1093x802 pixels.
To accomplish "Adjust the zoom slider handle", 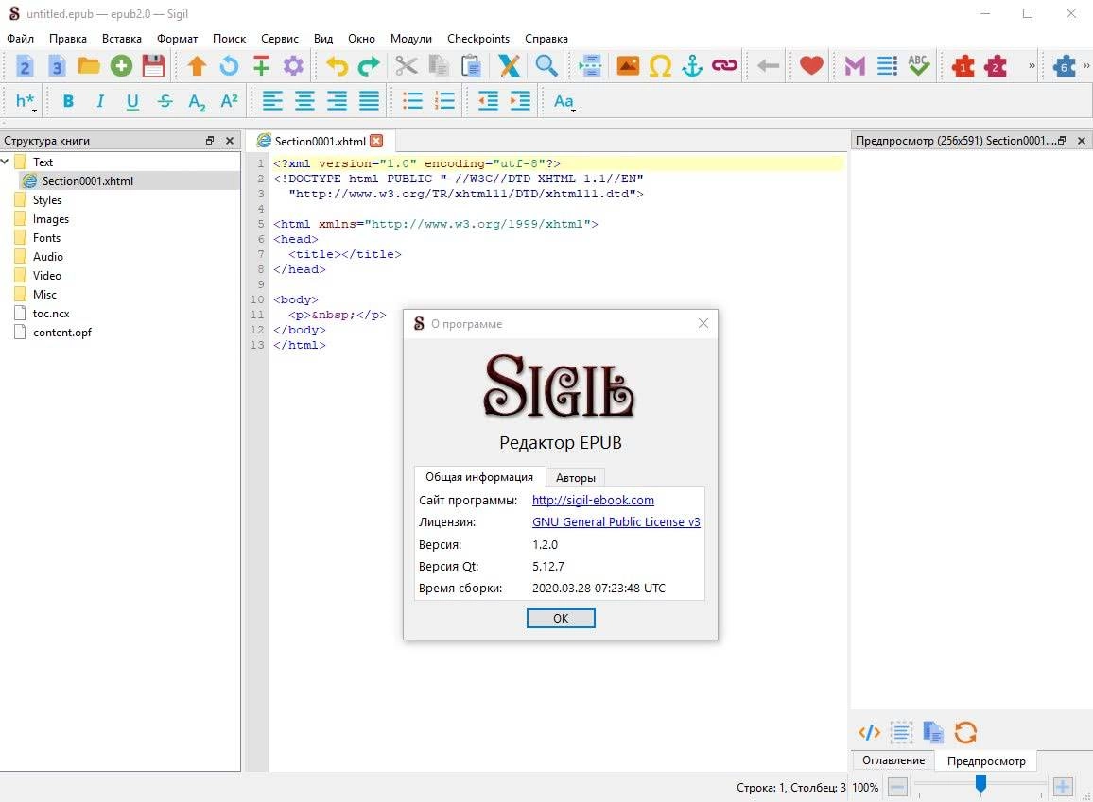I will [x=980, y=785].
